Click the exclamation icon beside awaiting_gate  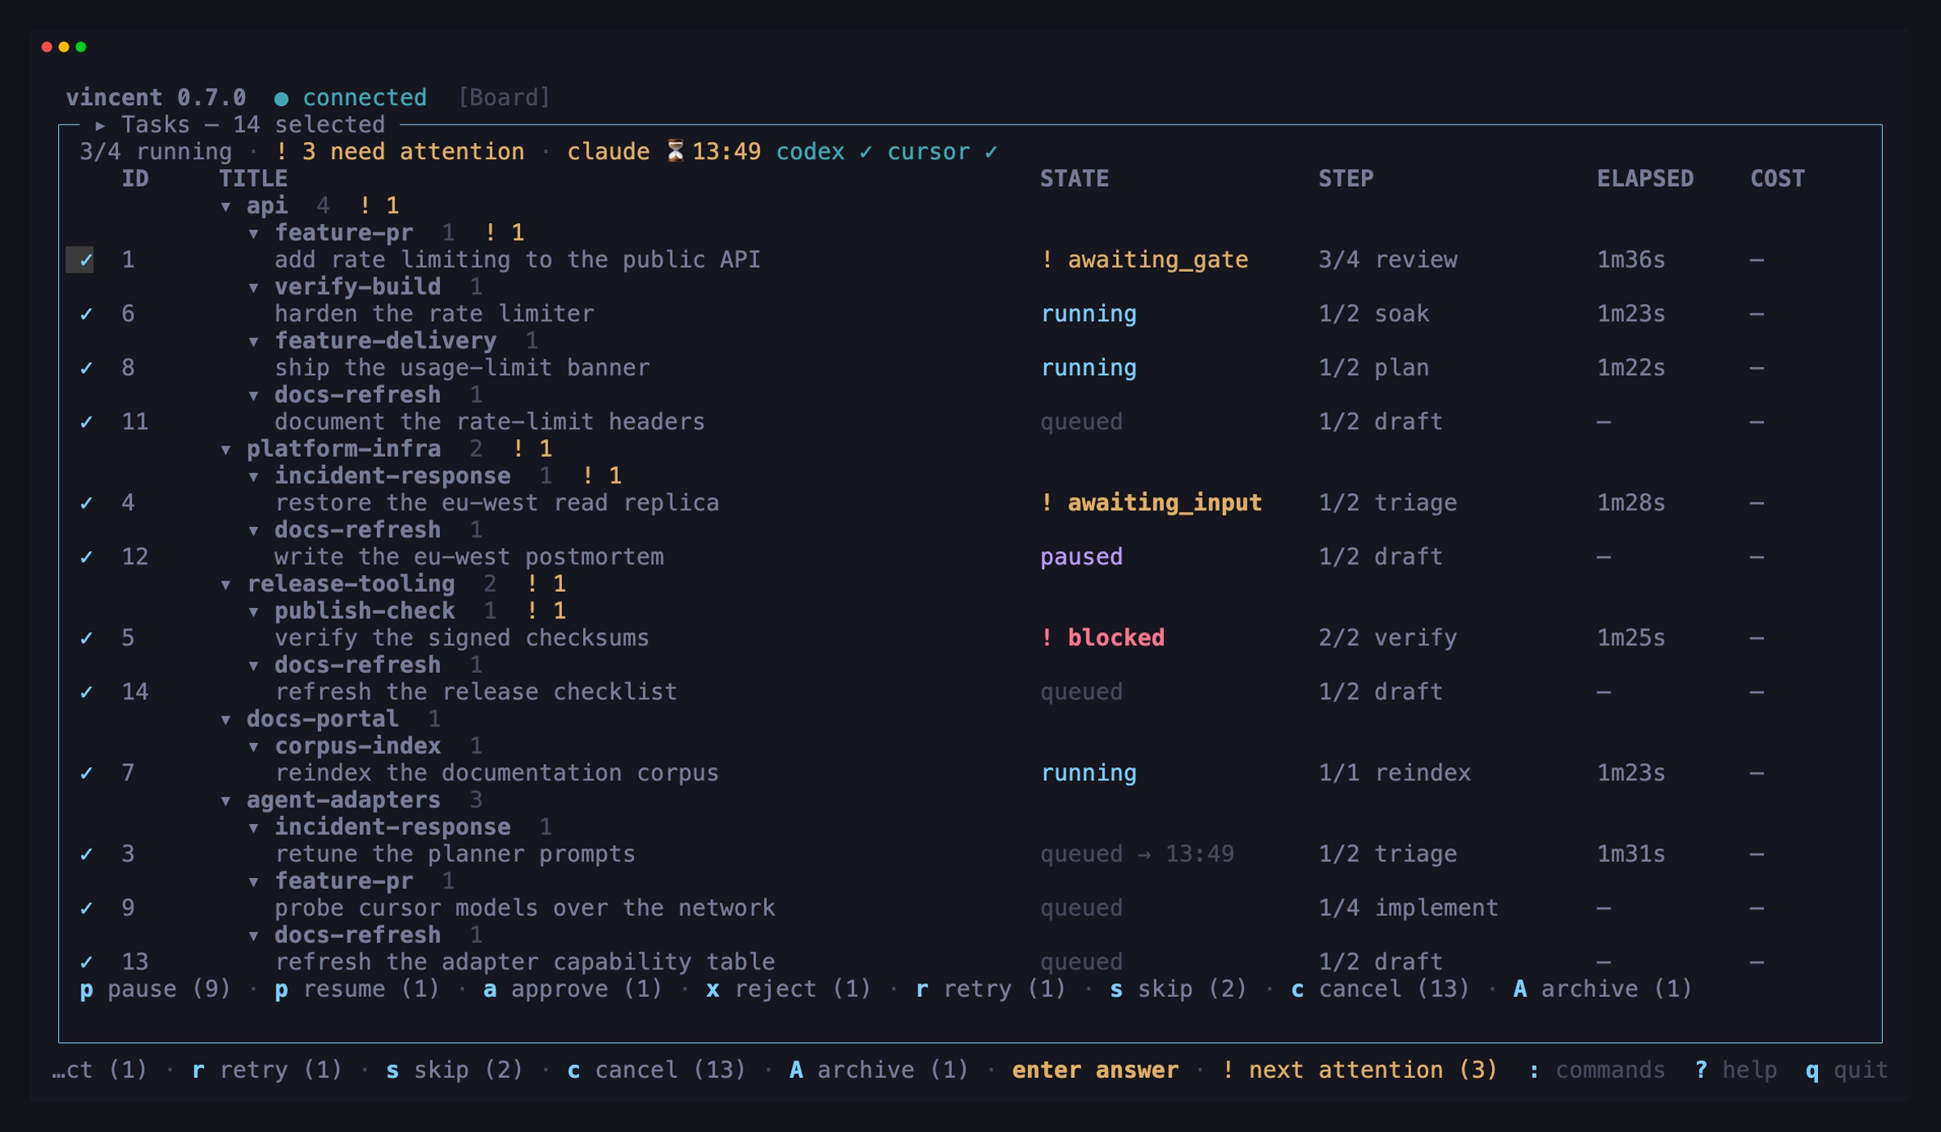click(x=1047, y=260)
